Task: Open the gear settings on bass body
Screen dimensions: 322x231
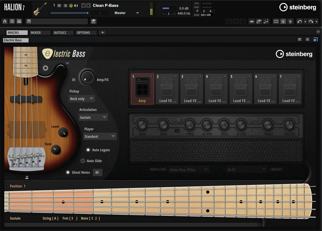Action: click(45, 68)
